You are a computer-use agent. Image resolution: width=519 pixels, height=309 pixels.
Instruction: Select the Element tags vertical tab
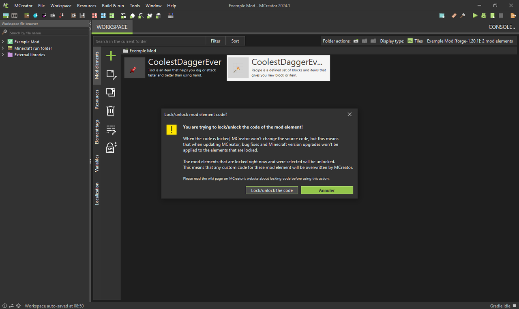point(97,132)
